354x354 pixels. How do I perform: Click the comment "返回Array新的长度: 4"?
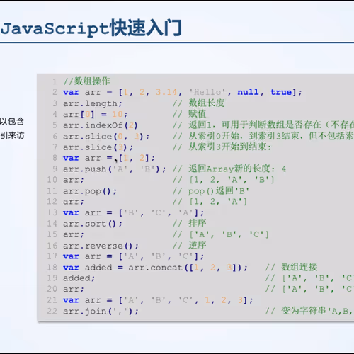pos(237,169)
